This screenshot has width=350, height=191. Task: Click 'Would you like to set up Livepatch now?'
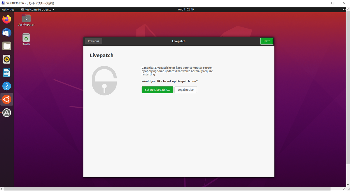click(170, 81)
